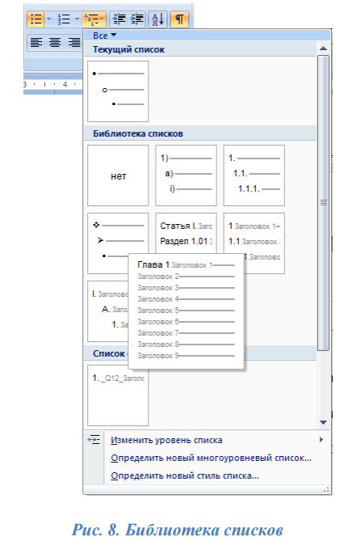Click Определить новый стиль списка
The height and width of the screenshot is (541, 348).
pos(185,475)
